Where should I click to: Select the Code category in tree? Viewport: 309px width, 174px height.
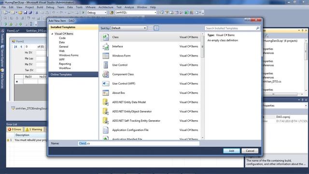click(x=62, y=38)
